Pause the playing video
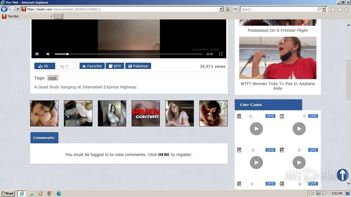351x197 pixels. 37,54
